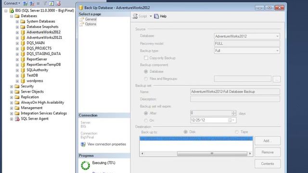Select the After expiry radio button
This screenshot has height=173, width=308.
pos(146,113)
